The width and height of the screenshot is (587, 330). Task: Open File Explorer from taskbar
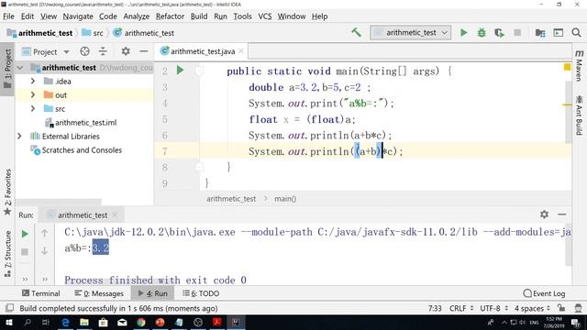pyautogui.click(x=84, y=322)
